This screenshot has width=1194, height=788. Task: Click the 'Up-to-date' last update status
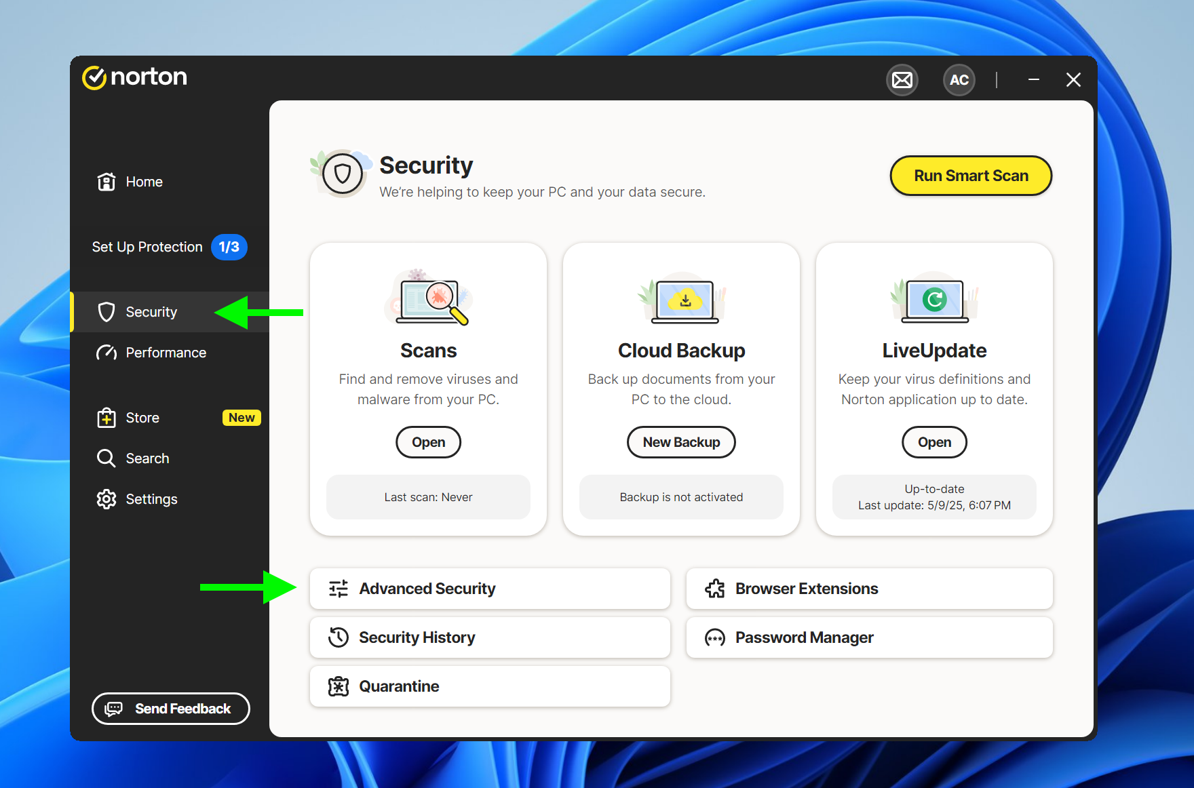pos(935,497)
